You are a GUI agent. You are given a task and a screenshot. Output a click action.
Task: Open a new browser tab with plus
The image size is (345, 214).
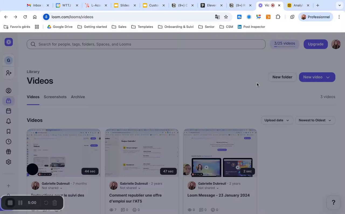[318, 5]
